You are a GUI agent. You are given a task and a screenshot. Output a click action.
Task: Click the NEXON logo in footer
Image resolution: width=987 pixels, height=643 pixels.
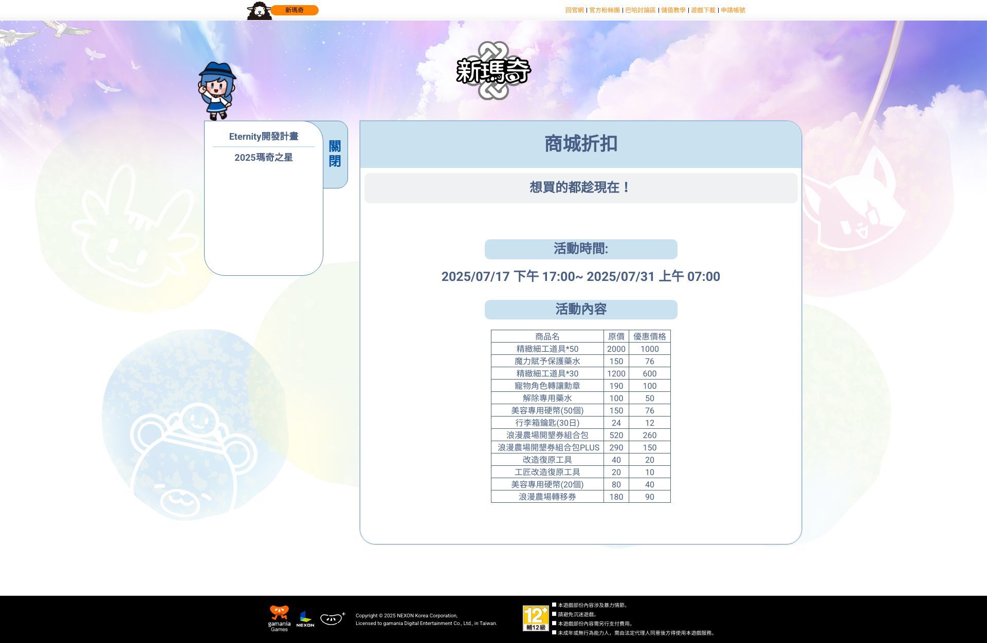[305, 619]
